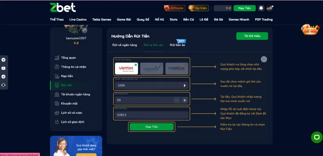
Task: Open the notification bell icon
Action: click(261, 8)
